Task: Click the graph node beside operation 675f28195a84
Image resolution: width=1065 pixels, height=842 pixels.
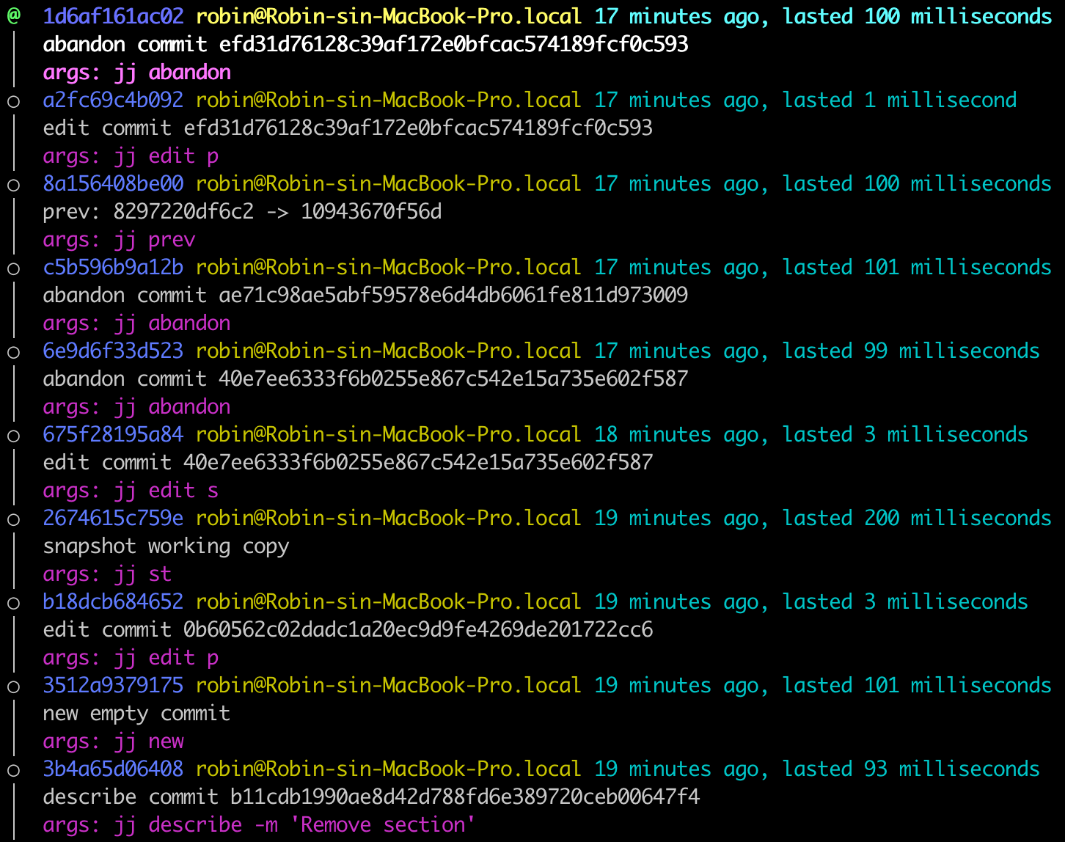Action: pos(13,435)
